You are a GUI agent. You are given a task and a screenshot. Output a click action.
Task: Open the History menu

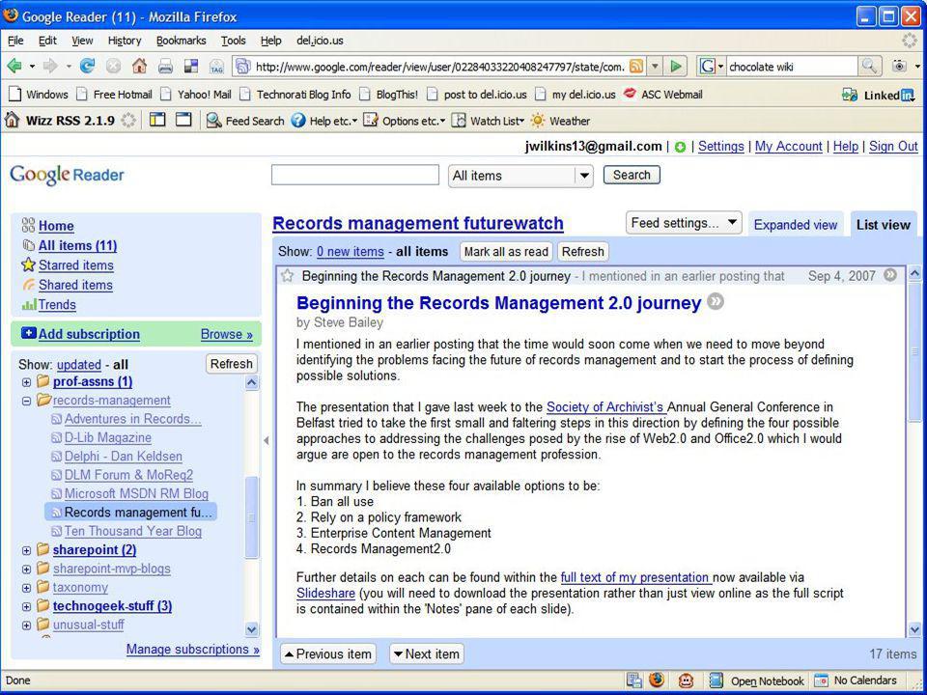125,41
